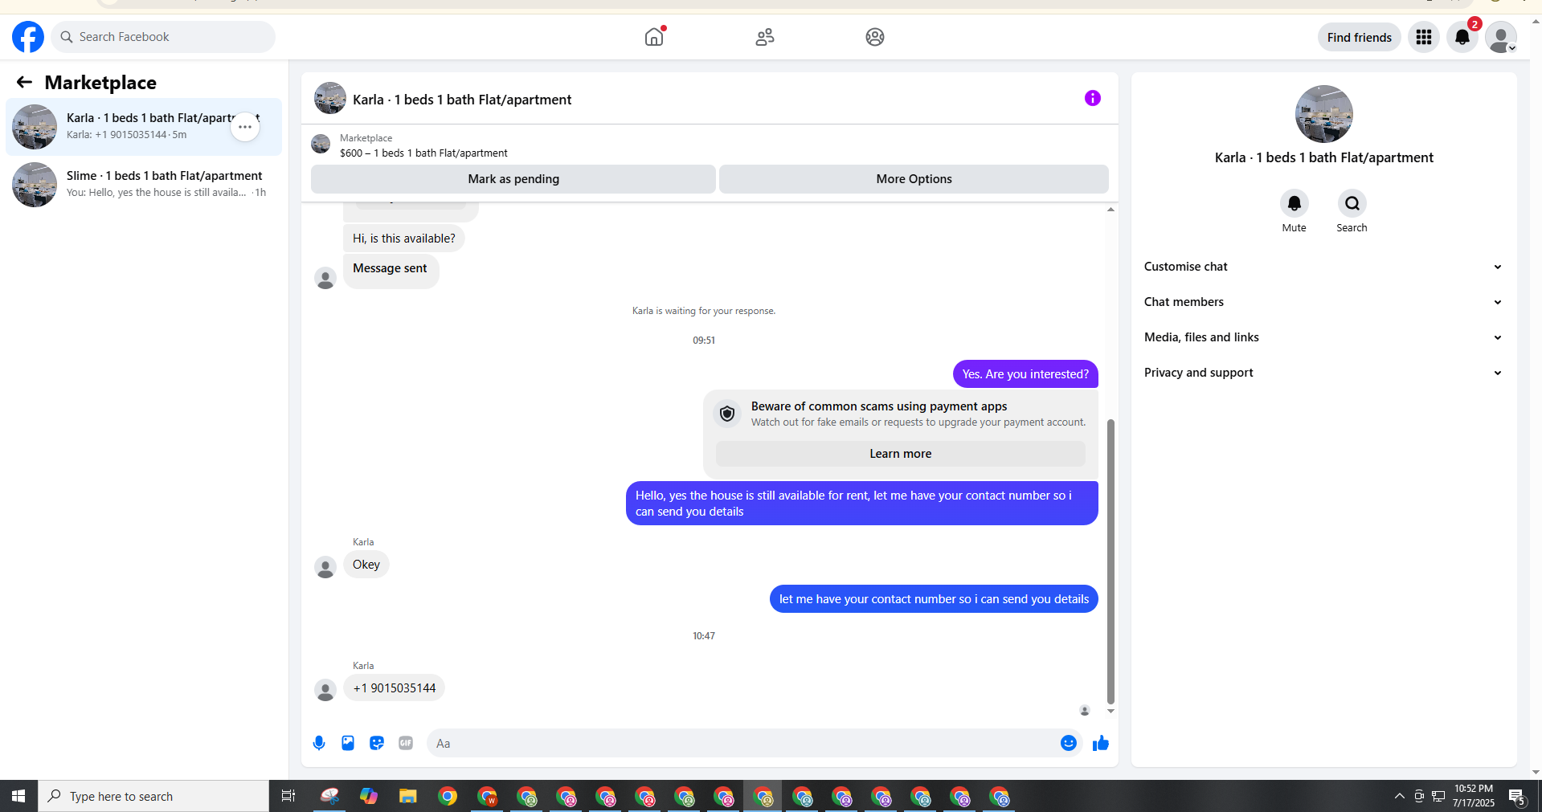The height and width of the screenshot is (812, 1542).
Task: Click the chat scroll-down arrow
Action: (x=1110, y=711)
